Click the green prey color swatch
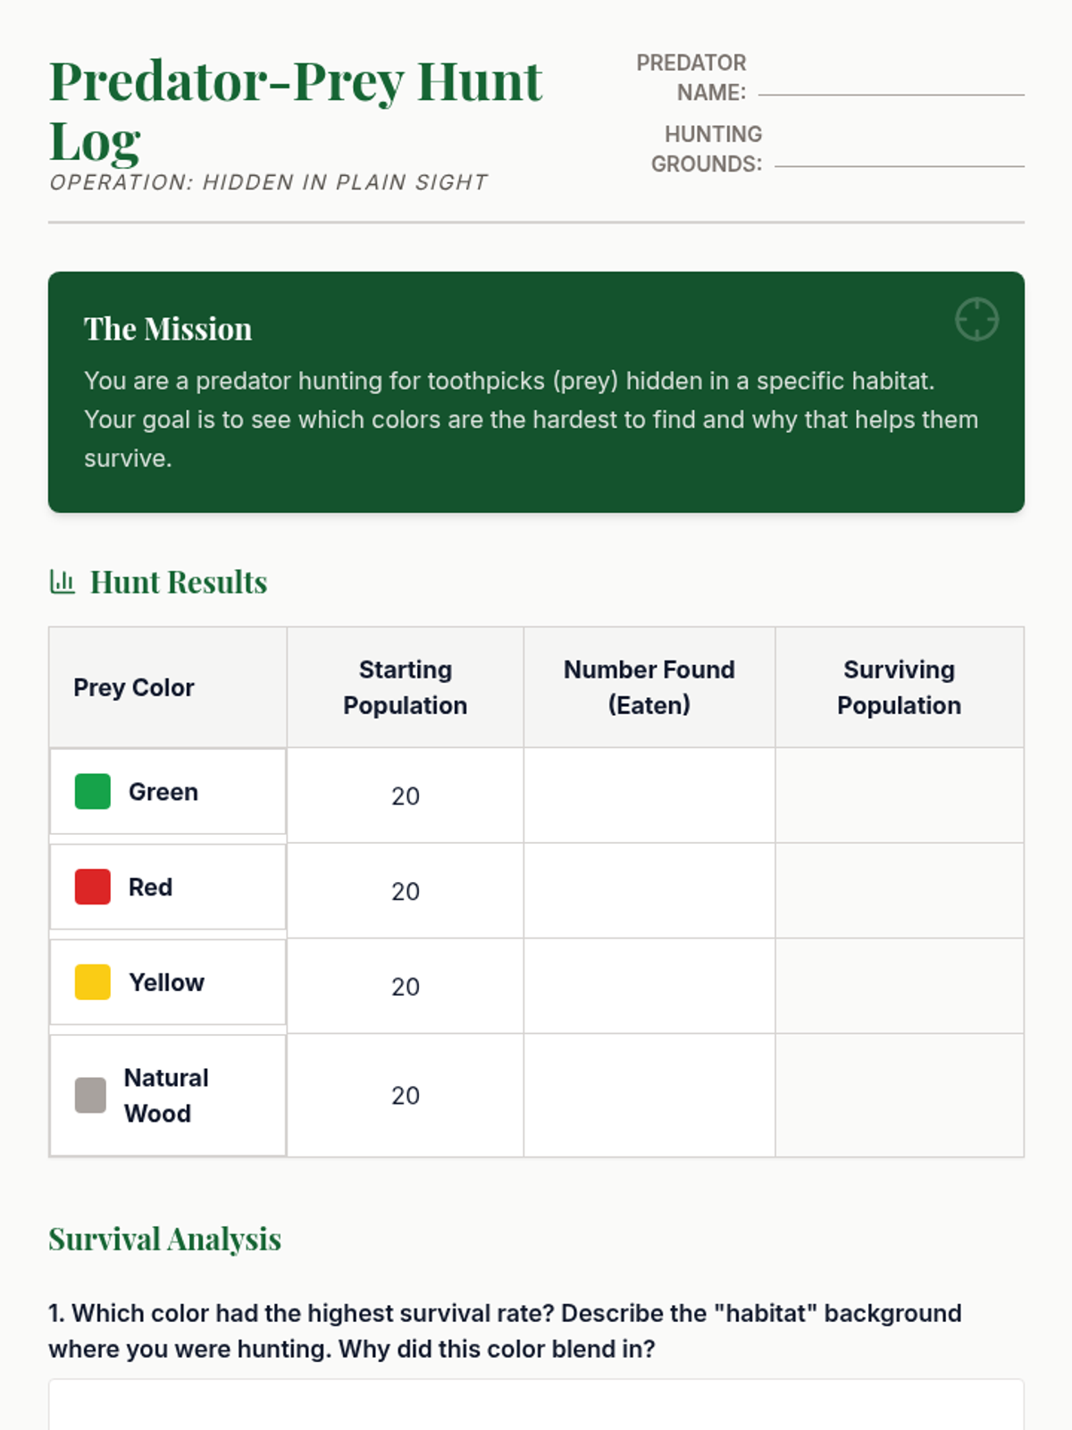 pos(92,792)
